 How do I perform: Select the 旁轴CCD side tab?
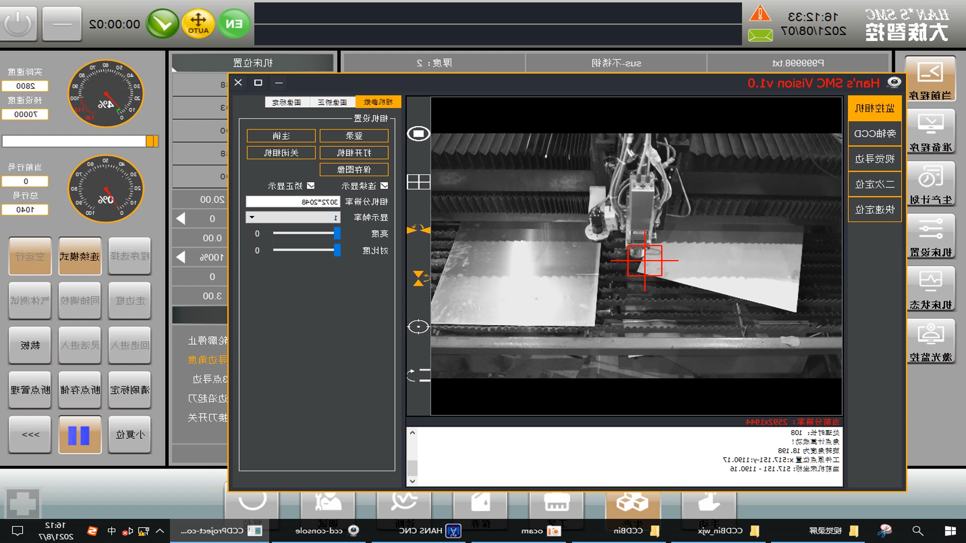[x=874, y=134]
